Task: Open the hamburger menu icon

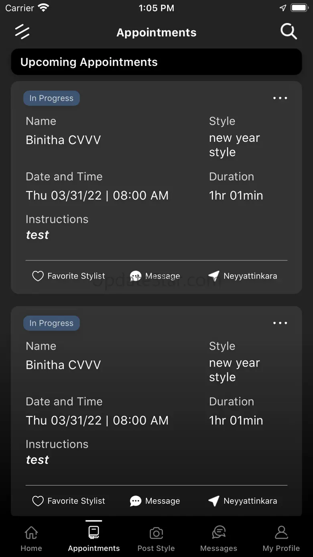Action: 22,32
